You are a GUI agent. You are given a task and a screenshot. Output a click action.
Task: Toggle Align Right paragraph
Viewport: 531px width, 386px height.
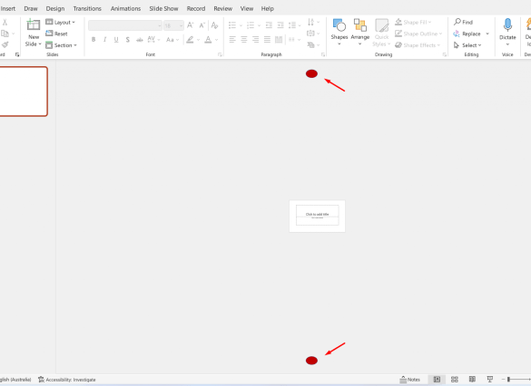tap(255, 40)
